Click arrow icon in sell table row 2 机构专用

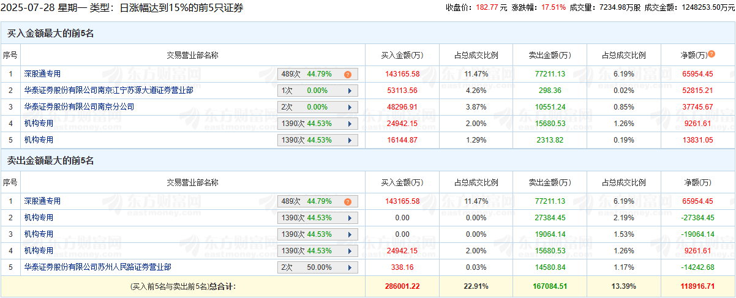350,218
